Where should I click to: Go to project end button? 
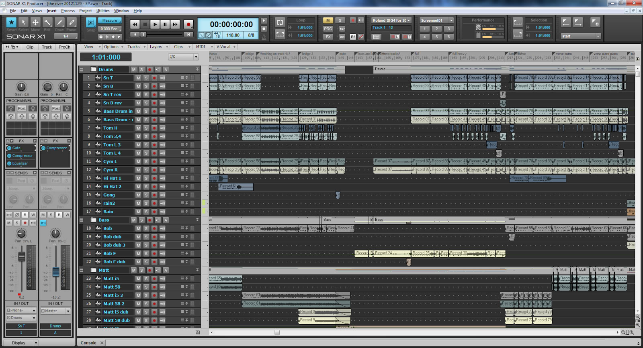point(188,35)
